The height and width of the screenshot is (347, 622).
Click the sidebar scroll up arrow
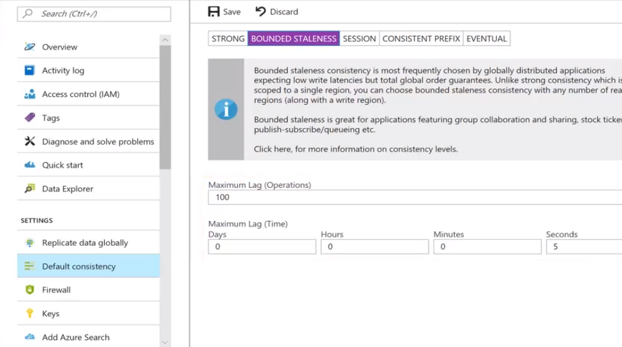coord(165,39)
